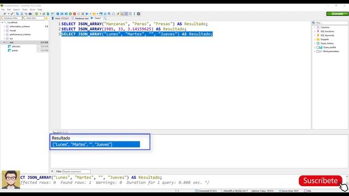Click the green refresh icon
Image resolution: width=349 pixels, height=196 pixels.
[x=37, y=14]
